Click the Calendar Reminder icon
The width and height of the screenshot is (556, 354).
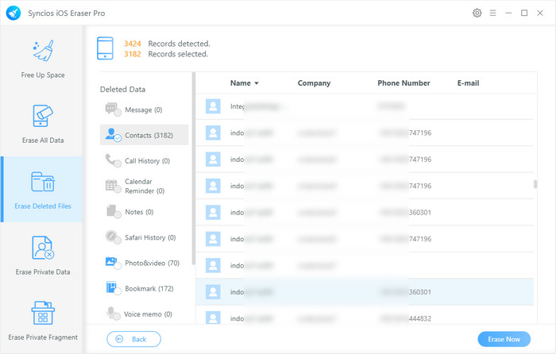click(113, 186)
